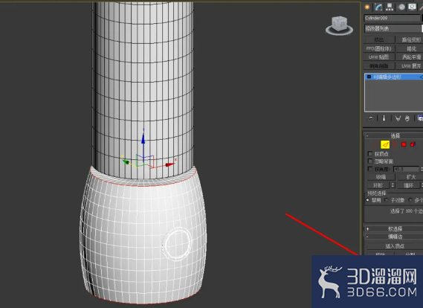Select Vertex sub-object level icon
This screenshot has width=423, height=308.
[x=375, y=144]
